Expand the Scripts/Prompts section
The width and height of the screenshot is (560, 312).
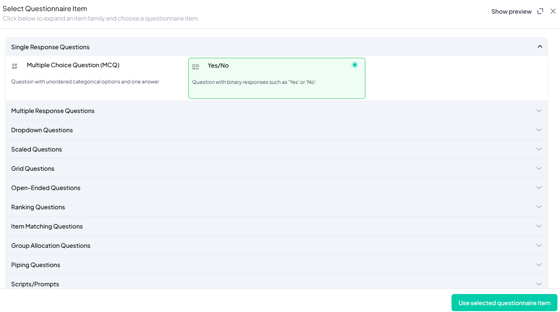[x=35, y=284]
